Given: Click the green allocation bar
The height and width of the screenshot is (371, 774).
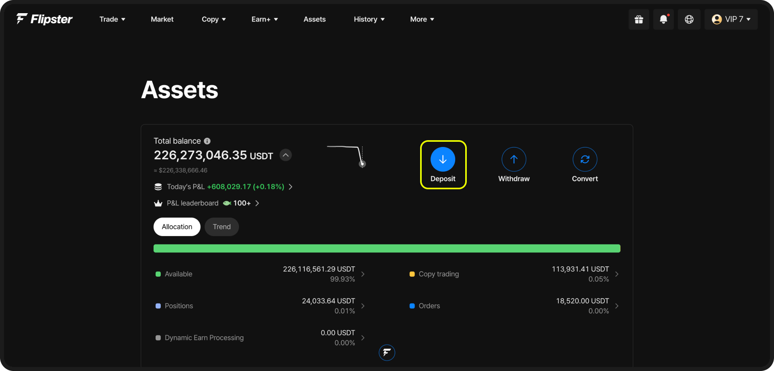Looking at the screenshot, I should [387, 248].
